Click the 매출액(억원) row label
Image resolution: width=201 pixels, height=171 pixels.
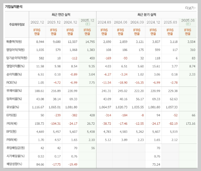coord(14,42)
